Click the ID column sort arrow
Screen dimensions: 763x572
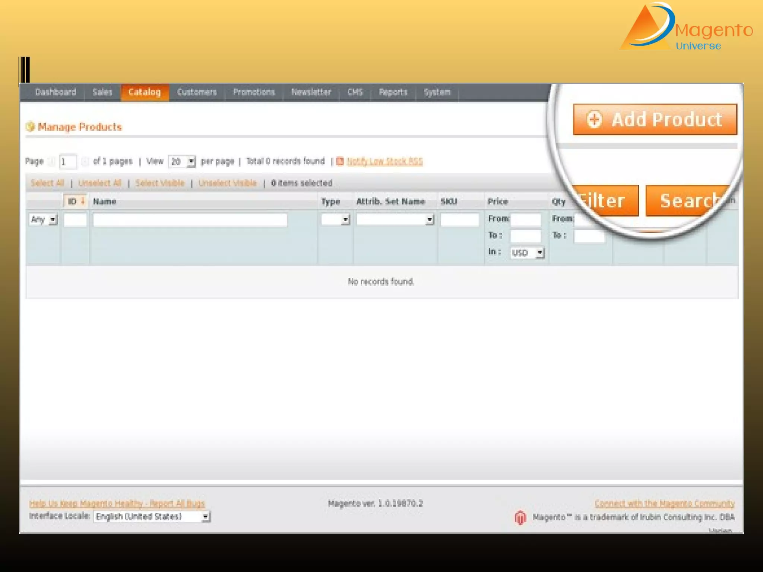tap(83, 201)
